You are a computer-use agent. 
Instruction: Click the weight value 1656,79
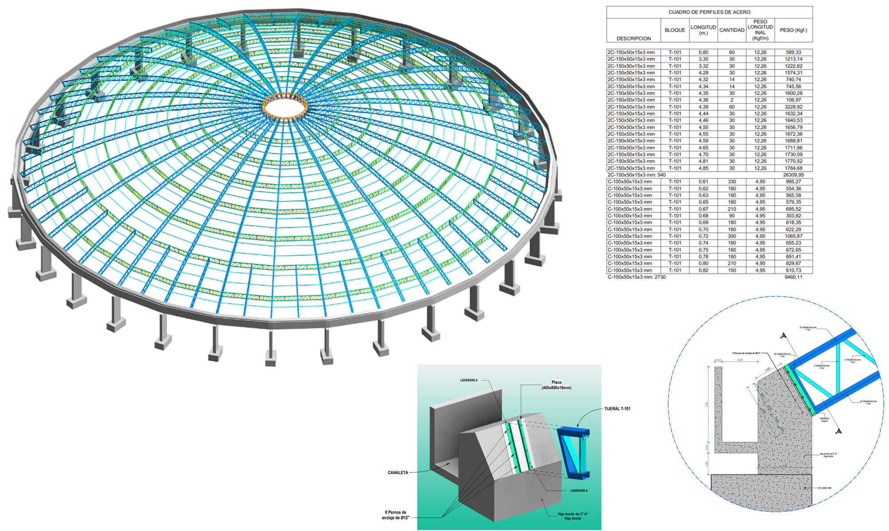tap(793, 128)
